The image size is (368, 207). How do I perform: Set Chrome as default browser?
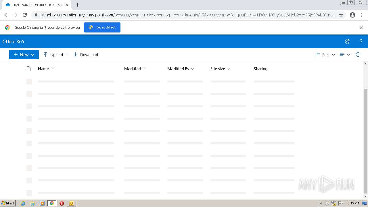click(102, 27)
